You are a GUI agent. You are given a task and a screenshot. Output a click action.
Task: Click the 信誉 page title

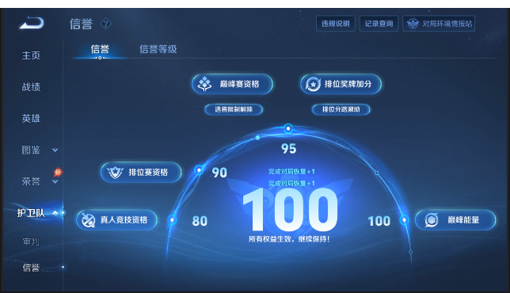pos(81,24)
